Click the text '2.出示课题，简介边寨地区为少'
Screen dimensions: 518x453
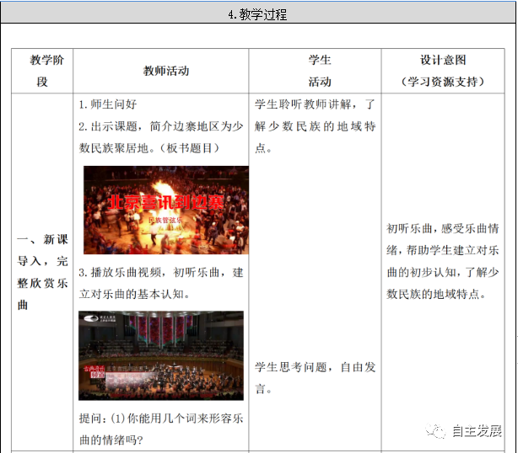pos(161,126)
